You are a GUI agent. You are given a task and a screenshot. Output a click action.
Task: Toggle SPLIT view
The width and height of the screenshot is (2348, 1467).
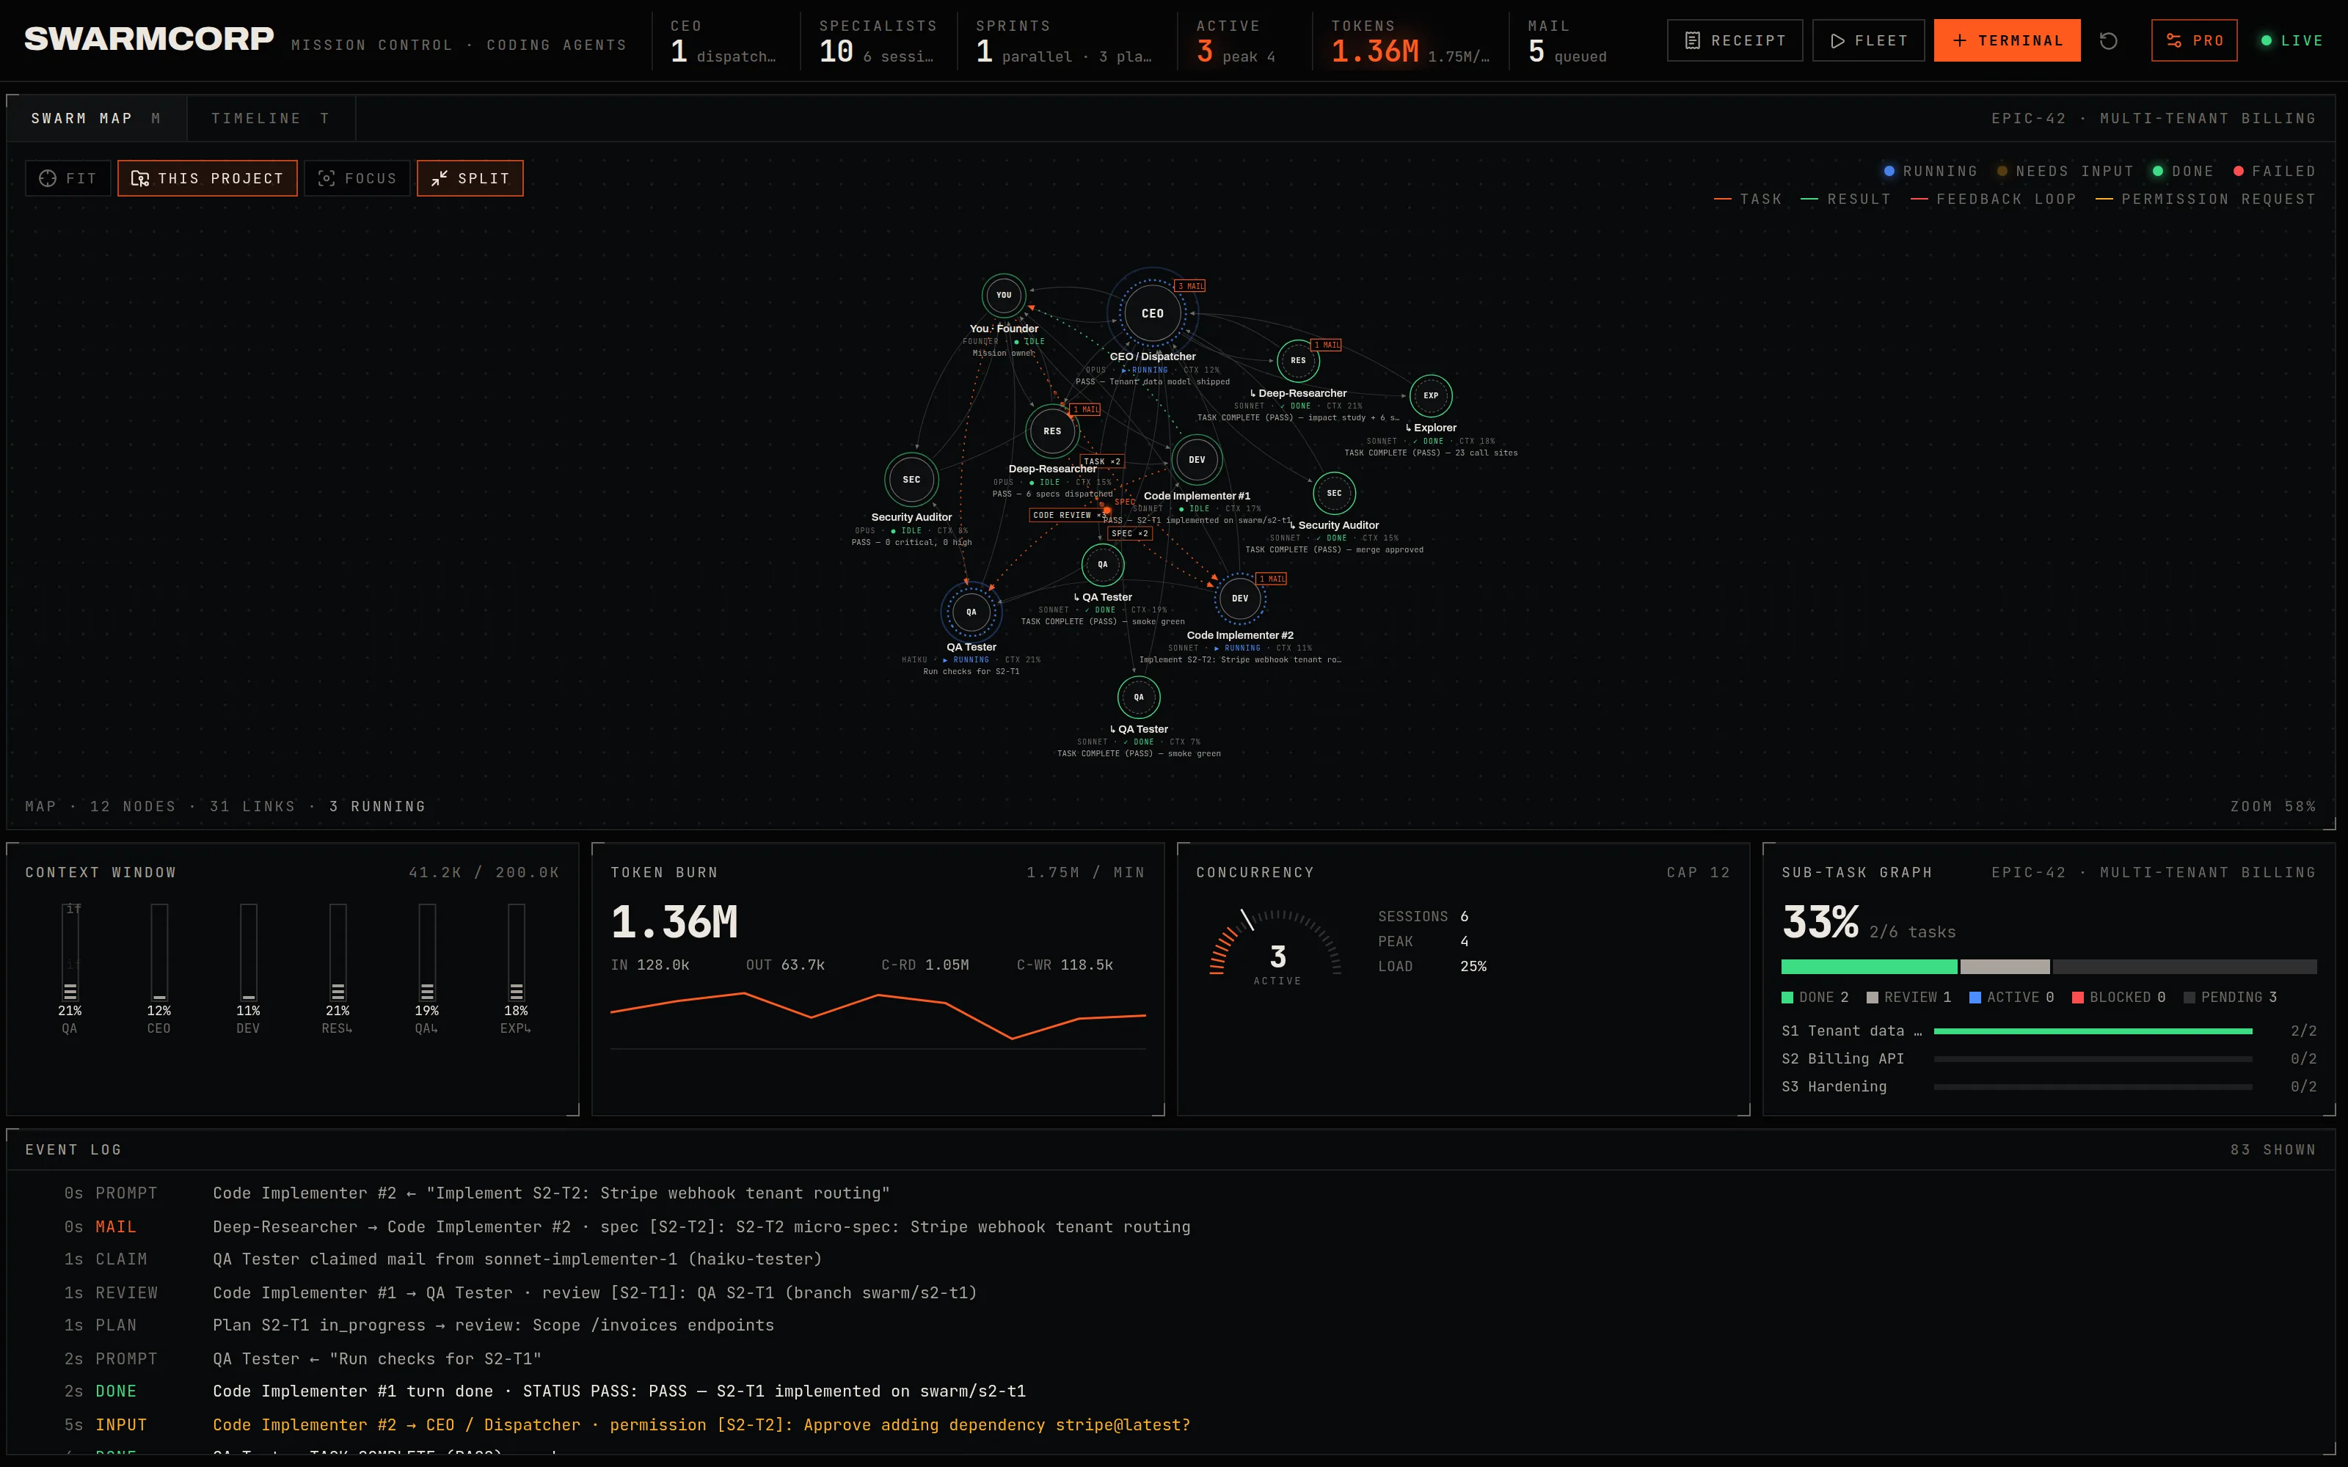point(470,178)
